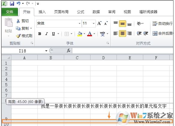This screenshot has height=126, width=175.
Task: Open the 数据 tab
Action: tap(96, 12)
